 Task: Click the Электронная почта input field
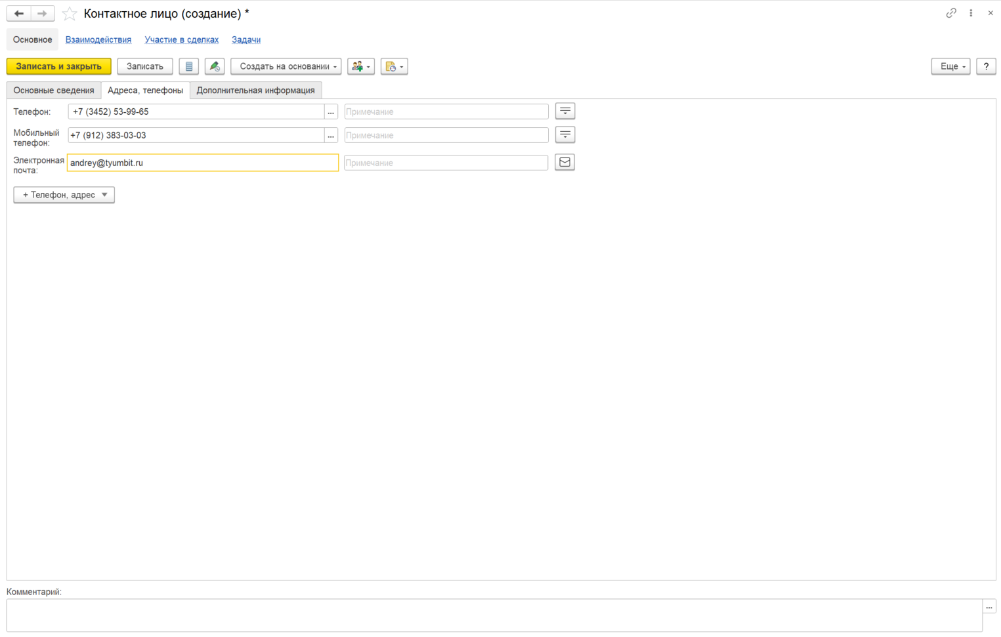(203, 163)
